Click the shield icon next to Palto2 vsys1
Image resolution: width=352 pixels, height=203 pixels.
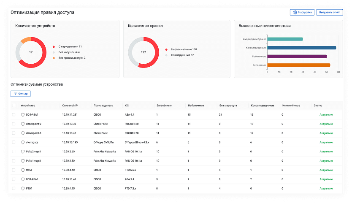pyautogui.click(x=23, y=152)
